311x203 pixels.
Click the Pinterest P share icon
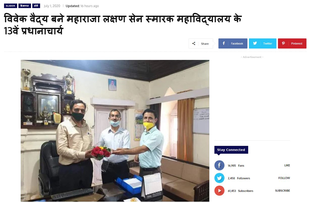point(284,43)
